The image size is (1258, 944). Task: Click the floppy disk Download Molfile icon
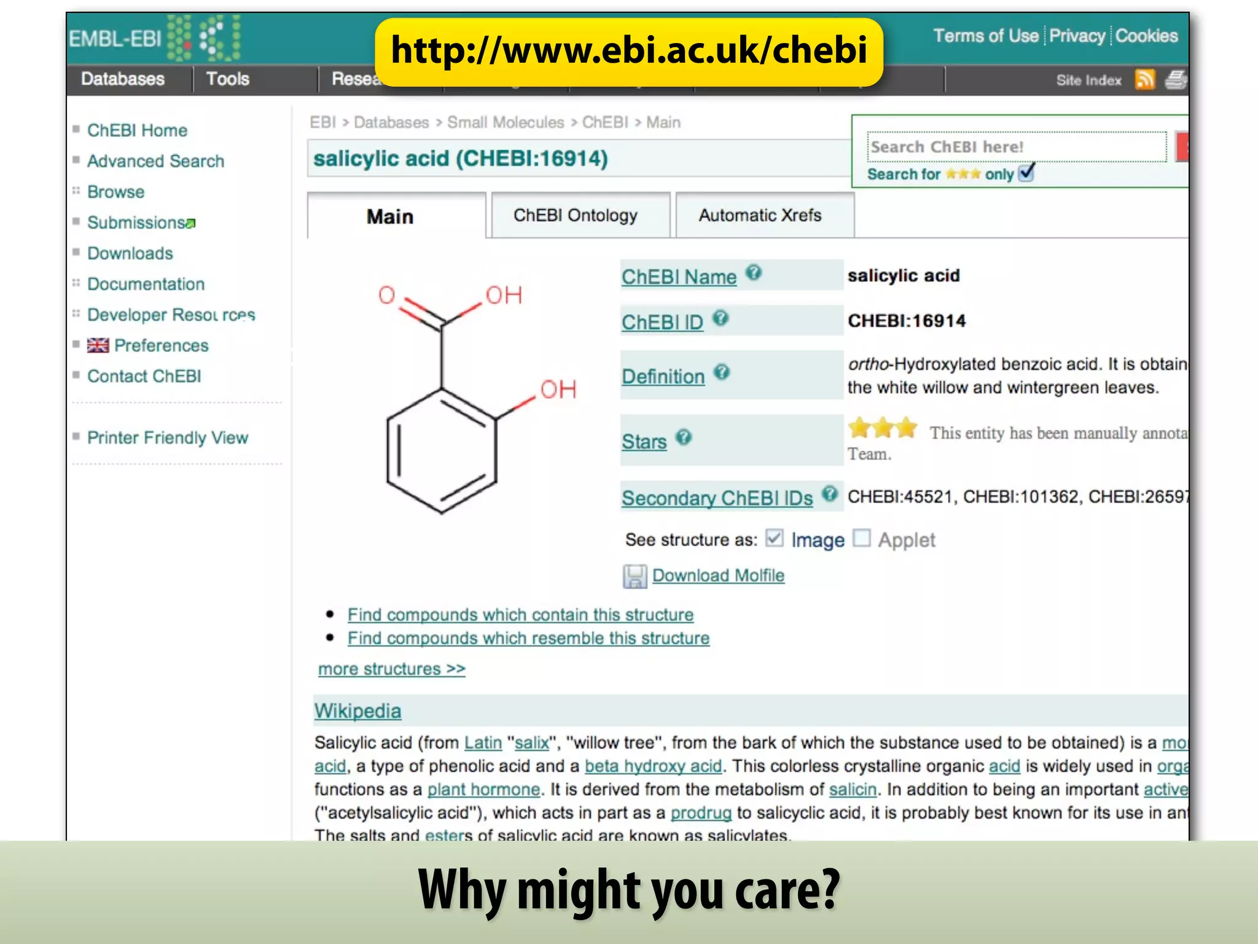pyautogui.click(x=635, y=576)
